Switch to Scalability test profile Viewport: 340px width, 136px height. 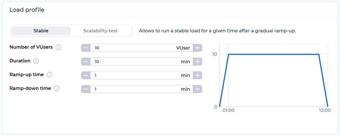[x=101, y=31]
